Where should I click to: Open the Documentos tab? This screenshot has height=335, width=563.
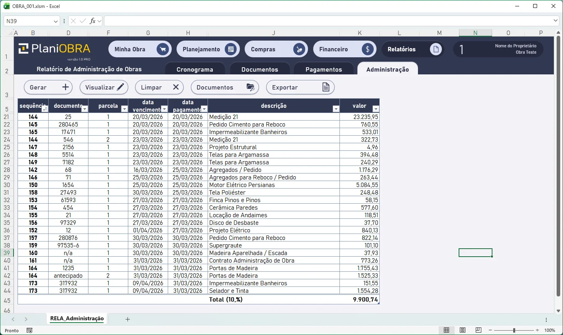(260, 69)
